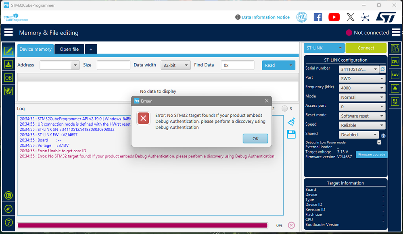Show info about Shared mode
Screen dimensions: 403x234
(x=383, y=136)
